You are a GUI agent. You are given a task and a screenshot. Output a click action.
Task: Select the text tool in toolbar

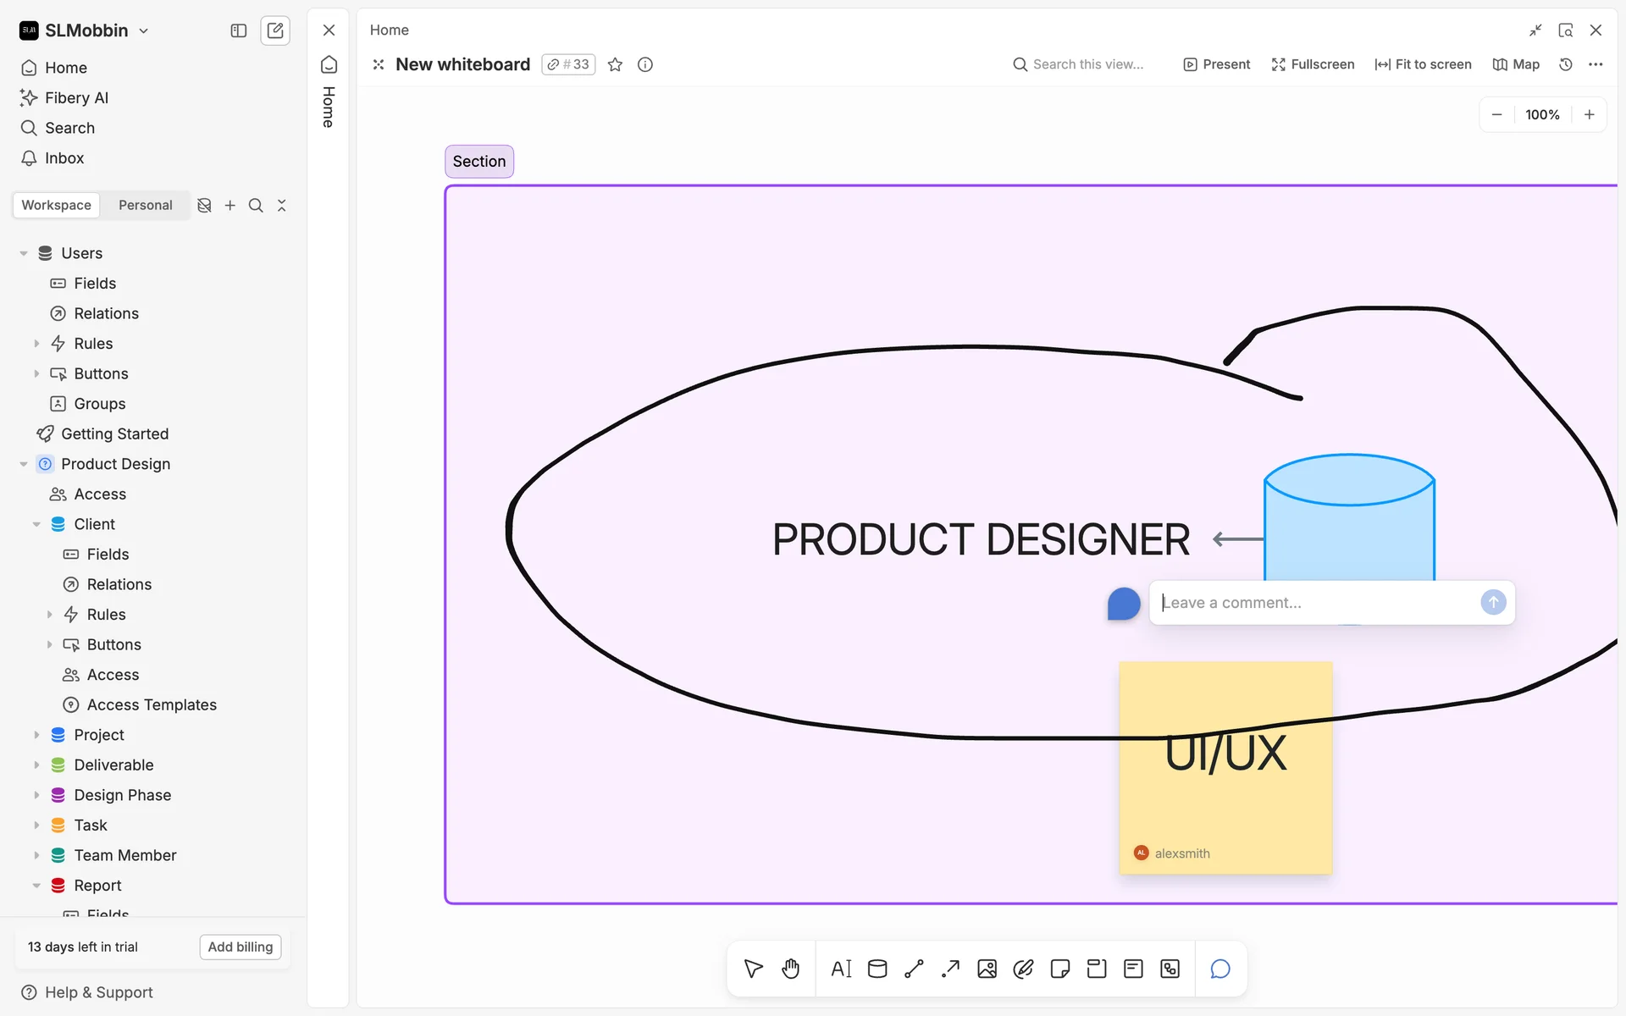coord(841,969)
